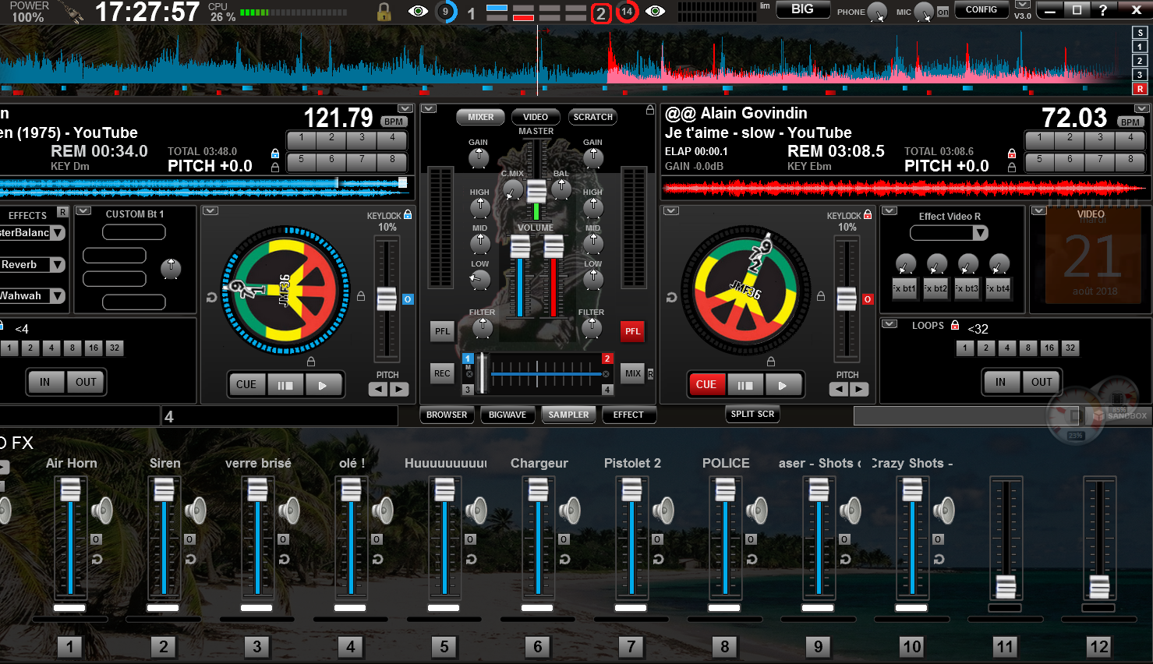This screenshot has width=1153, height=664.
Task: Click loop icon under the Chargeur sample
Action: click(x=564, y=559)
